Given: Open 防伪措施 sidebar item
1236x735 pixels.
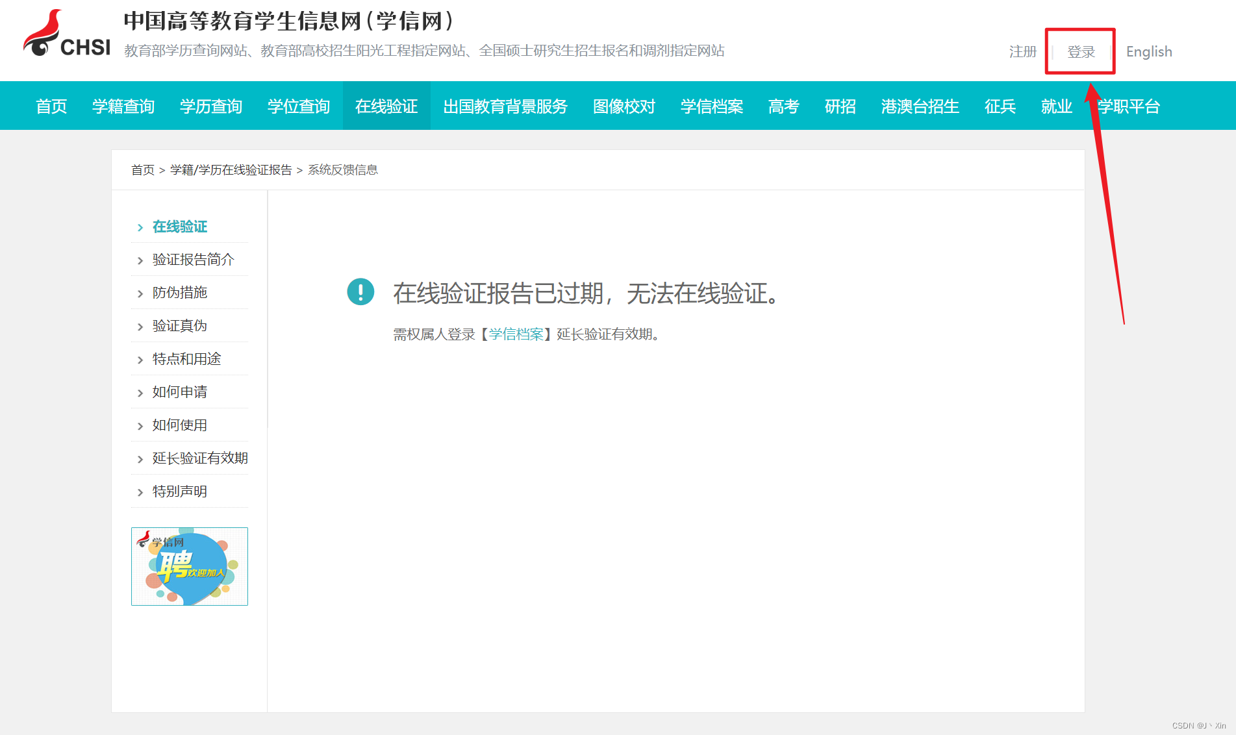Looking at the screenshot, I should pos(180,293).
